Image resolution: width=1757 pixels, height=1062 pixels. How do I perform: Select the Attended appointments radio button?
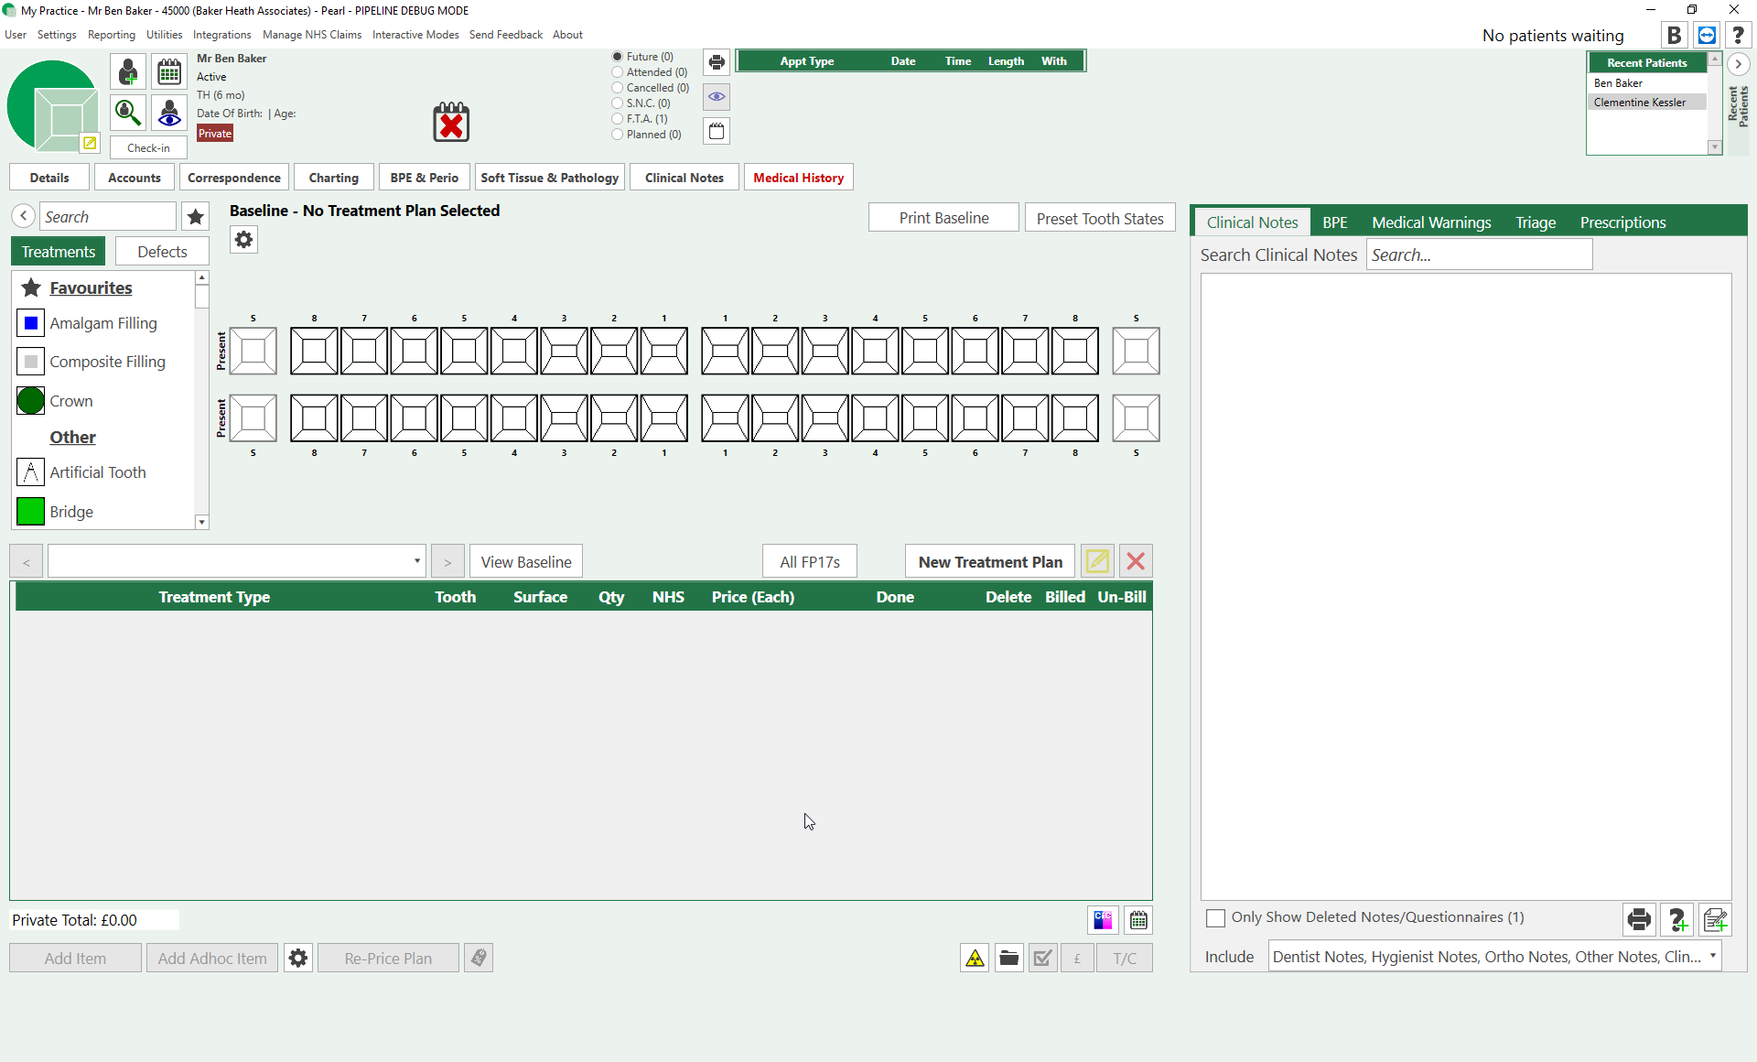(x=618, y=72)
